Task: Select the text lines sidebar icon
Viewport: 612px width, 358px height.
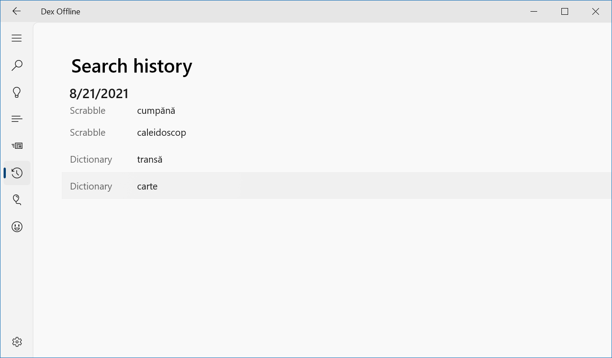Action: tap(17, 119)
